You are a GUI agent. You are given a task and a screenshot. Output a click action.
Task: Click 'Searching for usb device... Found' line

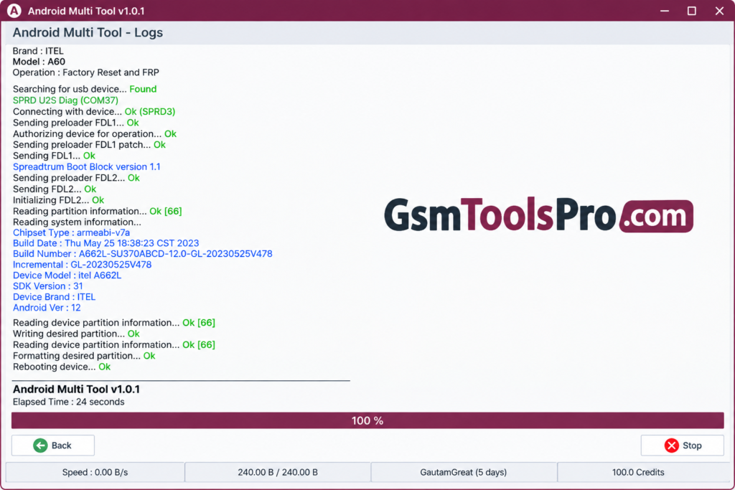point(85,89)
